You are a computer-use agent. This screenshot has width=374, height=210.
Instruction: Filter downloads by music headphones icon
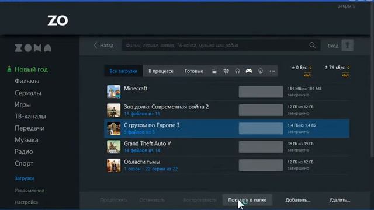coord(237,71)
